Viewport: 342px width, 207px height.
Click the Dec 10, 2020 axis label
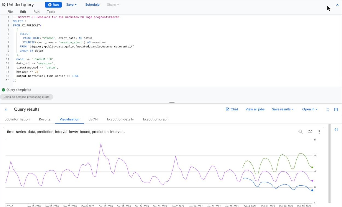[x=106, y=206]
